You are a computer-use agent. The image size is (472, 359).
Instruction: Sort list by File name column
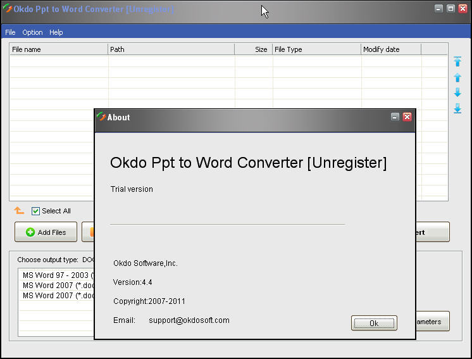(59, 49)
